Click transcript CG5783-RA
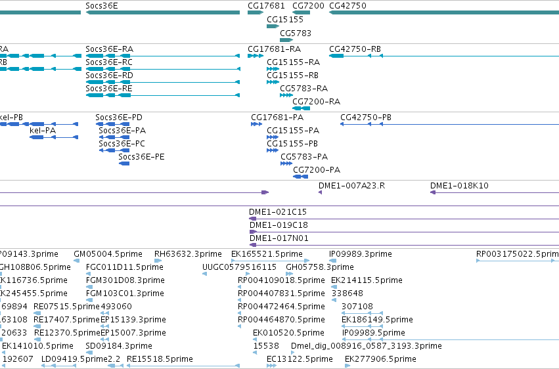Screen dimensions: 559x369 pos(304,88)
